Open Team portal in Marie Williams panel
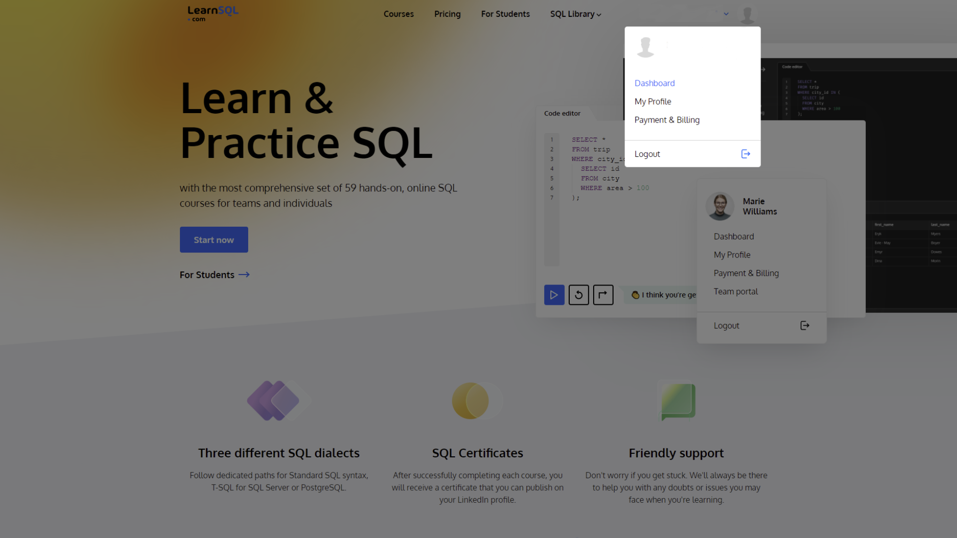957x538 pixels. coord(736,292)
